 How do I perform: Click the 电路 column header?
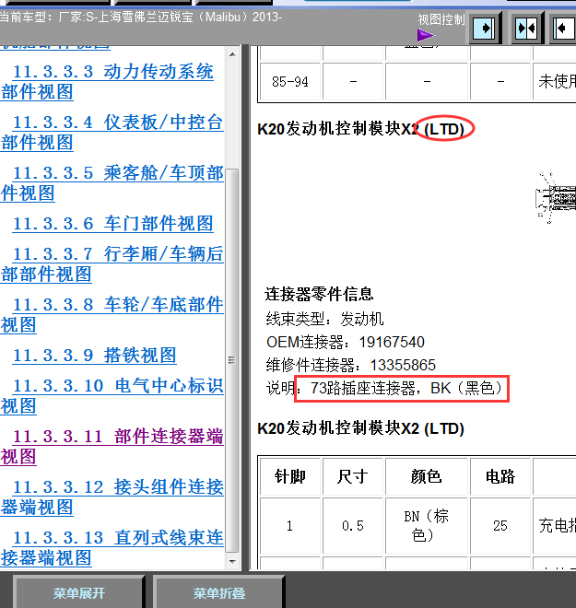point(500,476)
